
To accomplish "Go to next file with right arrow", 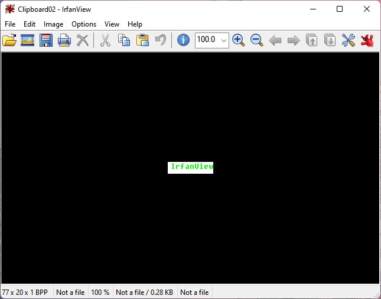I will click(x=294, y=40).
